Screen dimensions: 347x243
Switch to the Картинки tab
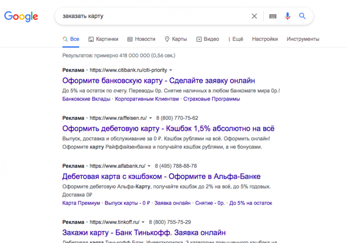(103, 39)
